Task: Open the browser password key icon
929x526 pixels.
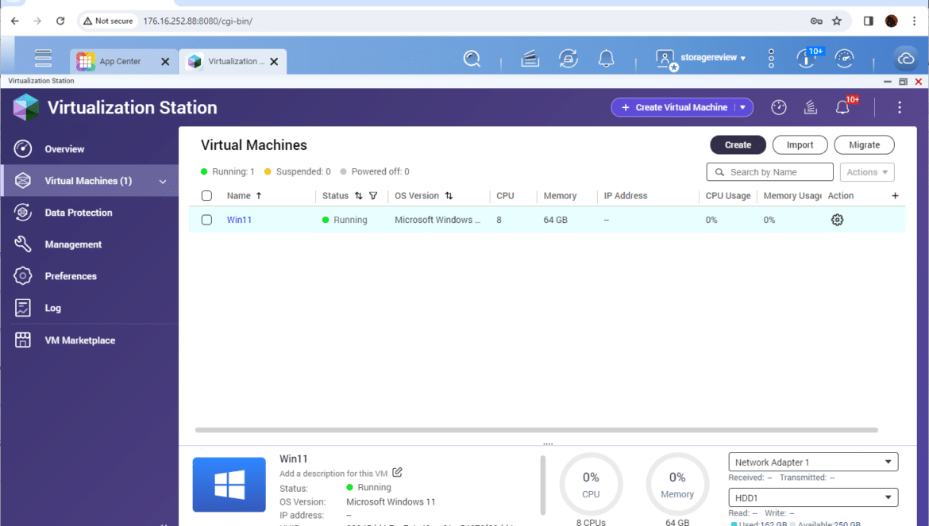Action: pyautogui.click(x=815, y=21)
